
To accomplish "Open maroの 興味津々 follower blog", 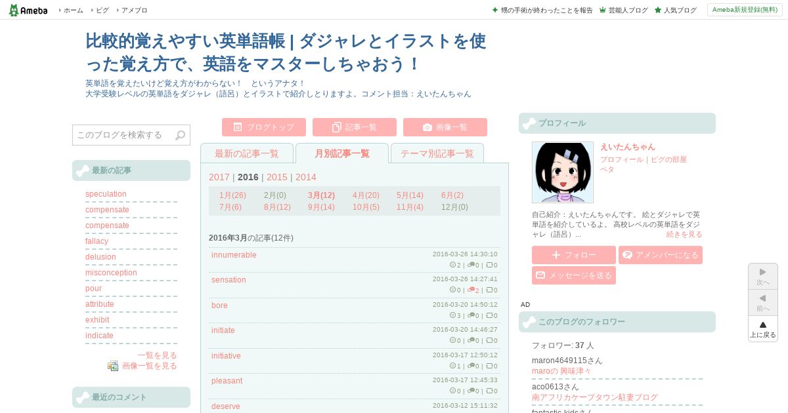I will (x=561, y=371).
